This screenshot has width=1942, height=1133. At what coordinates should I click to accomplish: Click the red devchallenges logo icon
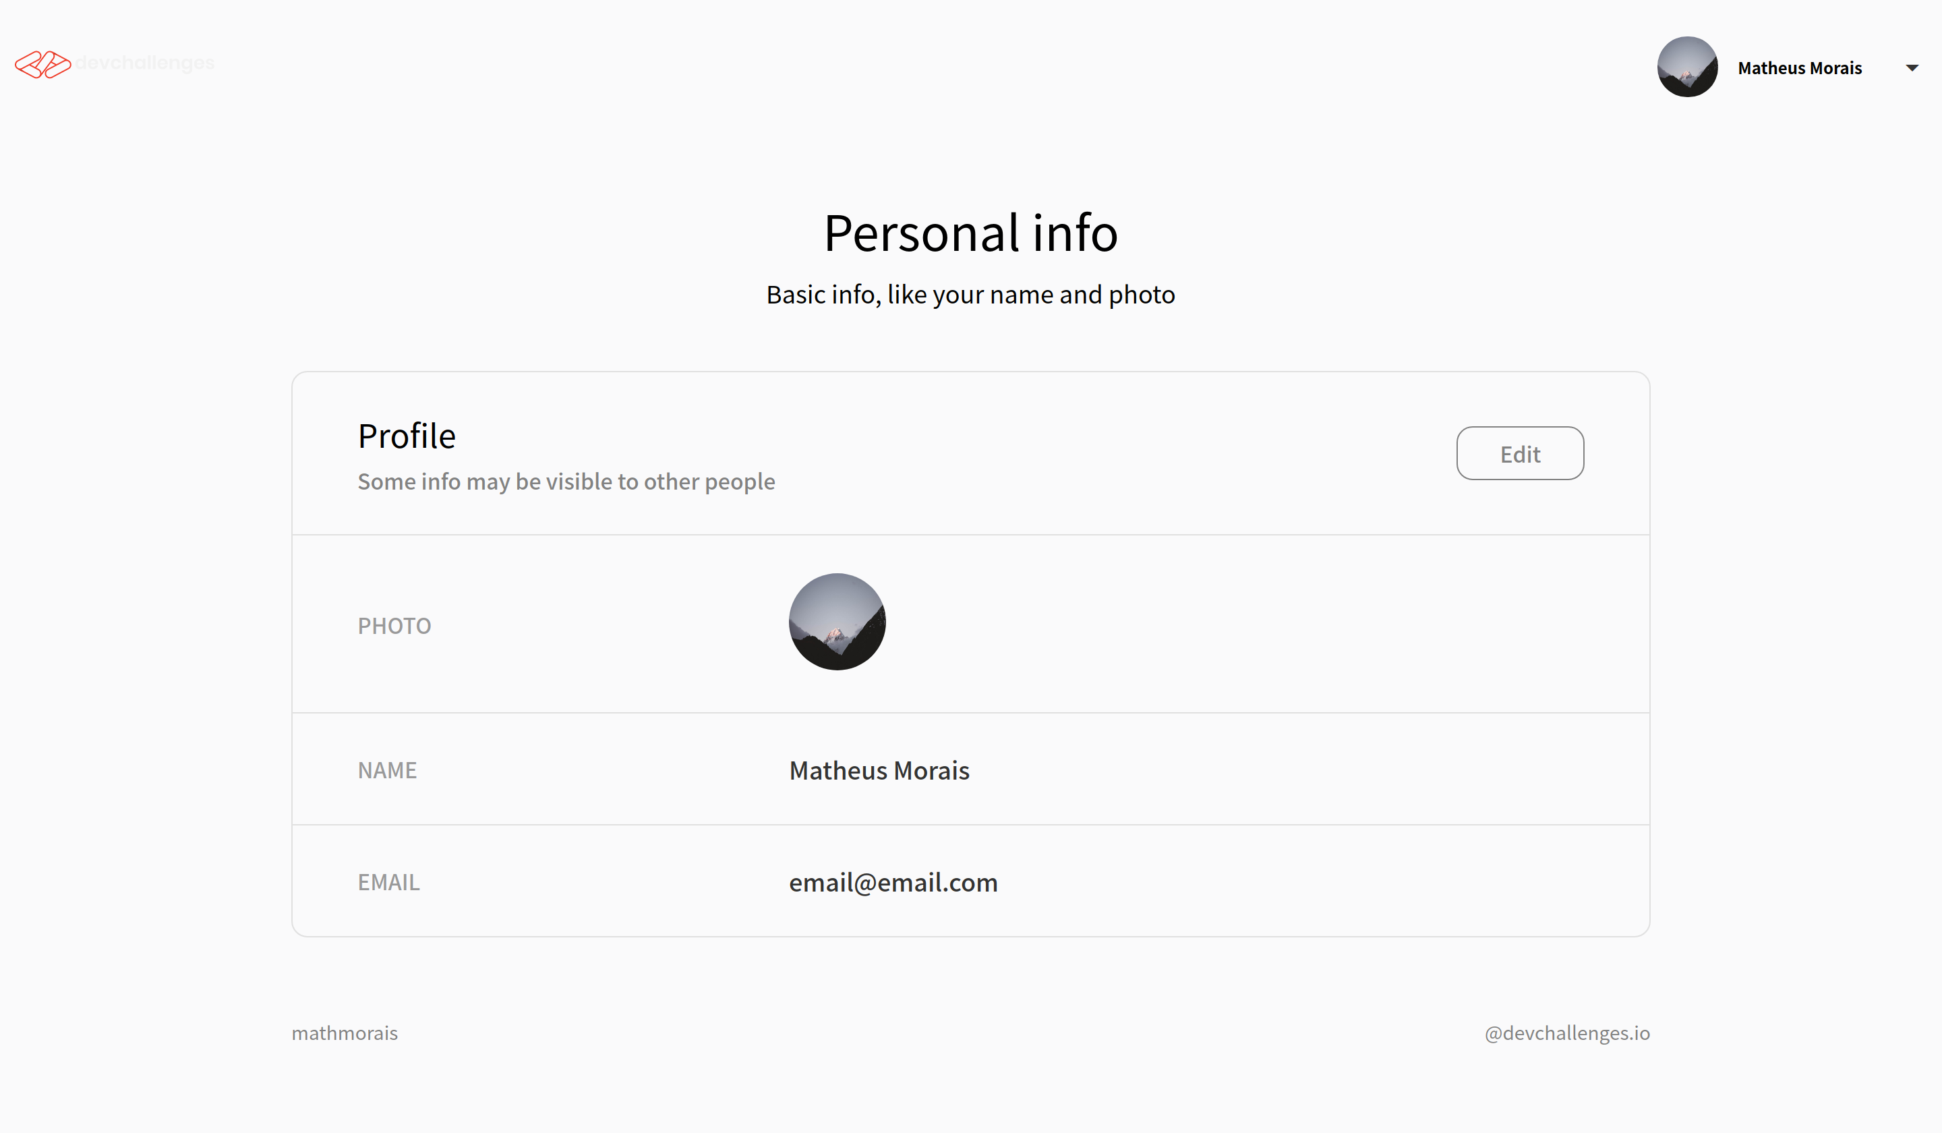click(x=43, y=64)
